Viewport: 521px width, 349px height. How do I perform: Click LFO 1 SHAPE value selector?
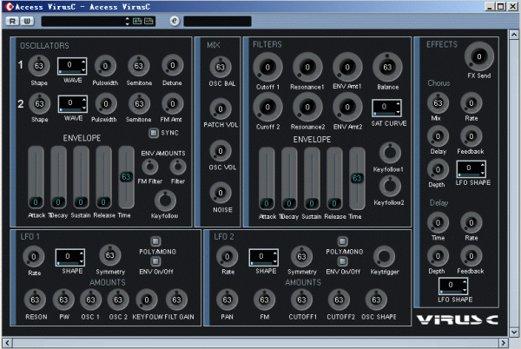(70, 257)
